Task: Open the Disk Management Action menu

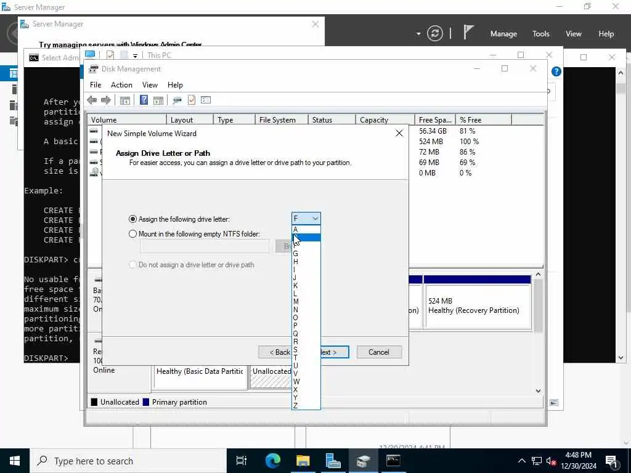Action: (x=121, y=85)
